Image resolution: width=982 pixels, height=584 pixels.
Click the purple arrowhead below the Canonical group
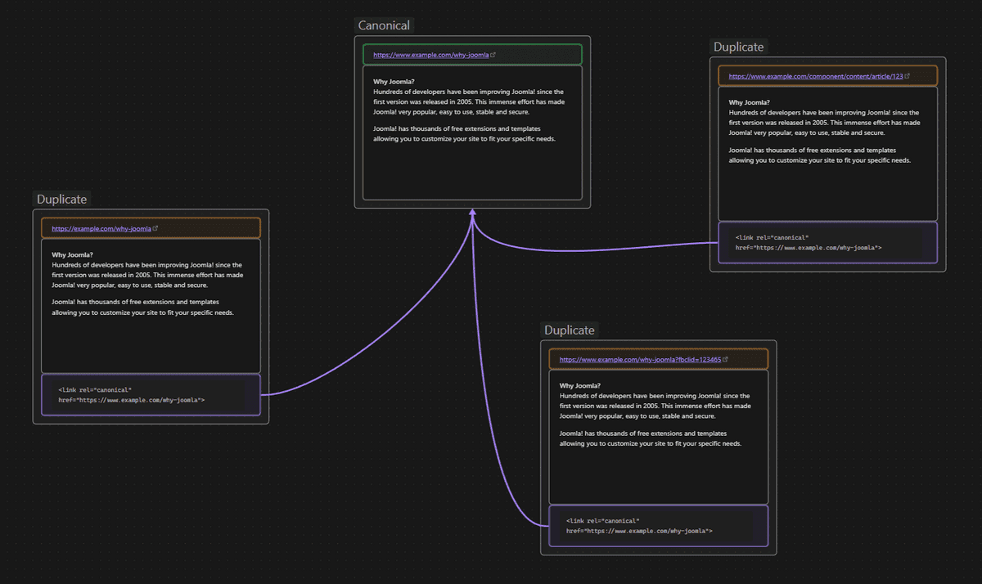coord(473,213)
